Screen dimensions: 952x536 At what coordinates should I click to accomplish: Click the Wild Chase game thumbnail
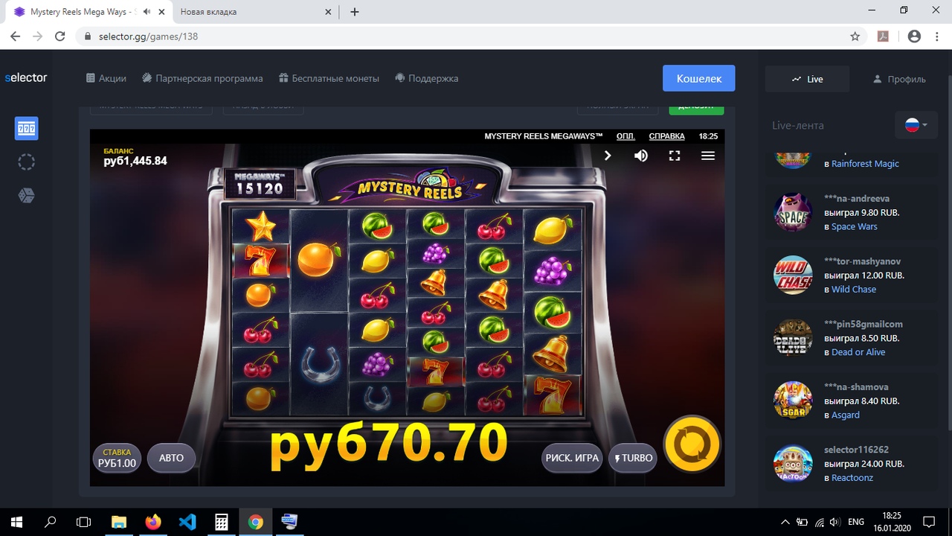(x=793, y=275)
